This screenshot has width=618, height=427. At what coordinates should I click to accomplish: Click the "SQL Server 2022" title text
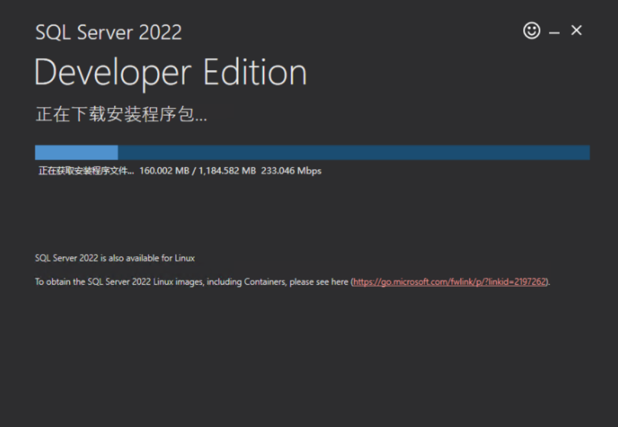pyautogui.click(x=108, y=32)
